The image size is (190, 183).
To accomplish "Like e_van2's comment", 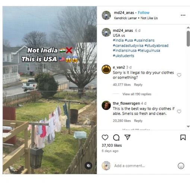I will pyautogui.click(x=179, y=75).
